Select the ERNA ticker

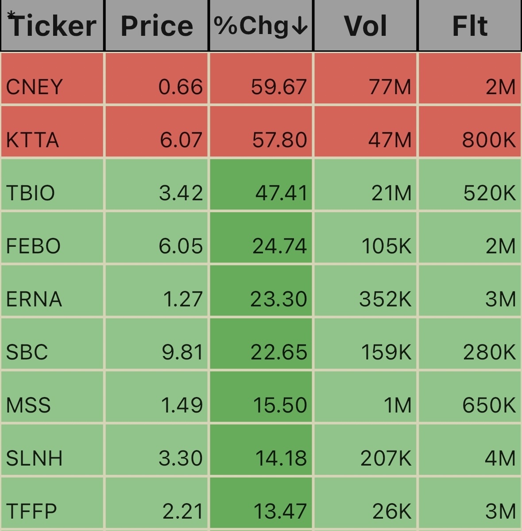click(34, 299)
